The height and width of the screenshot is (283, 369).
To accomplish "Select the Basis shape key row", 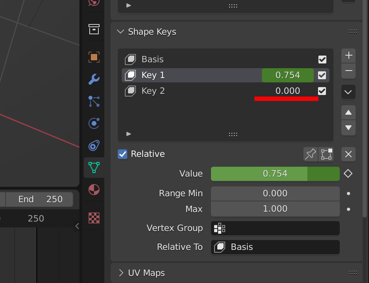I will (226, 60).
